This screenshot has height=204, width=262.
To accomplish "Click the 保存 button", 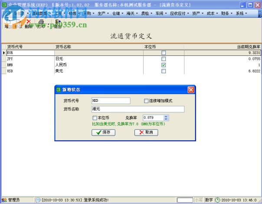I will (103, 133).
